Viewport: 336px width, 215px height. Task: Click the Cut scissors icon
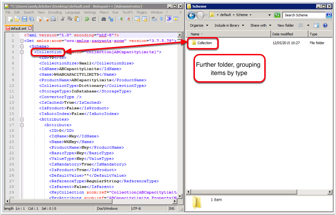63,19
